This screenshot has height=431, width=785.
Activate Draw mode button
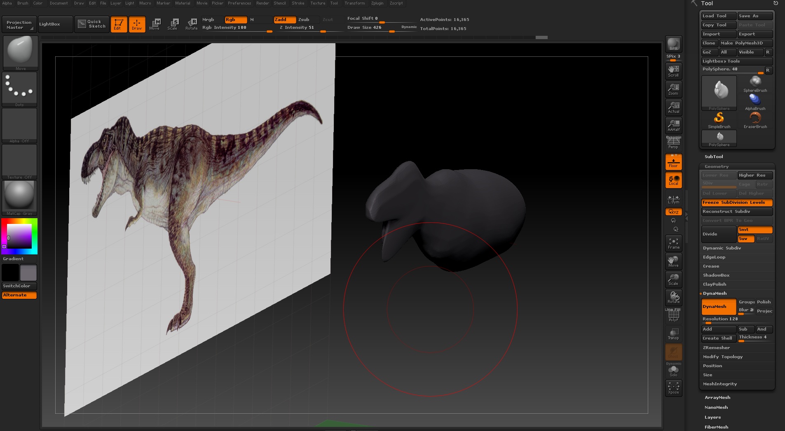[137, 24]
